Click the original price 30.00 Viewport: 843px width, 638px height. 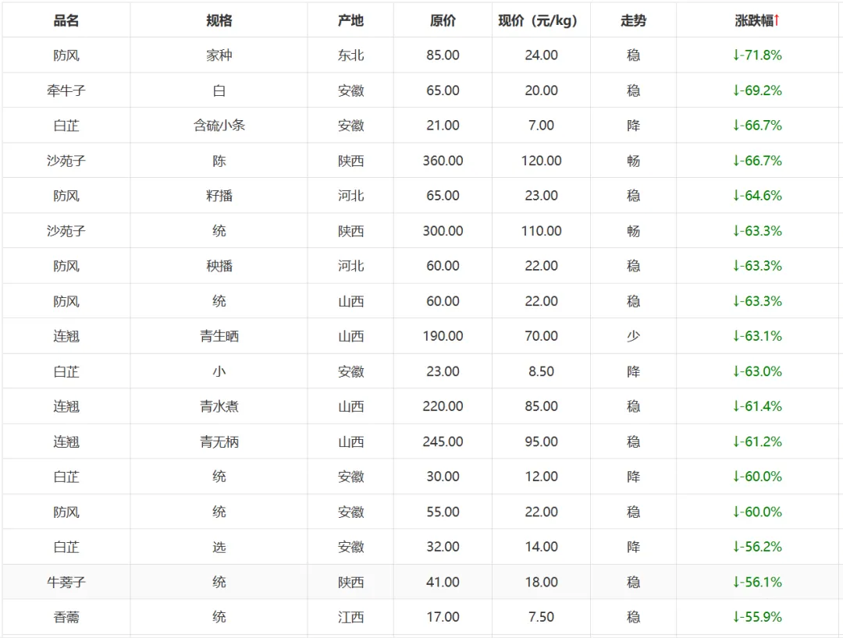[x=443, y=477]
